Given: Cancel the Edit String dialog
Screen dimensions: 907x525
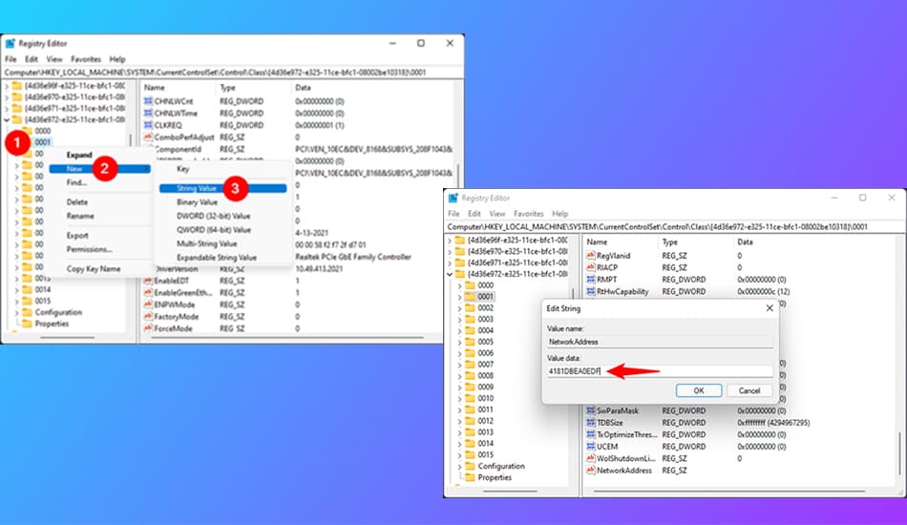Looking at the screenshot, I should [749, 390].
